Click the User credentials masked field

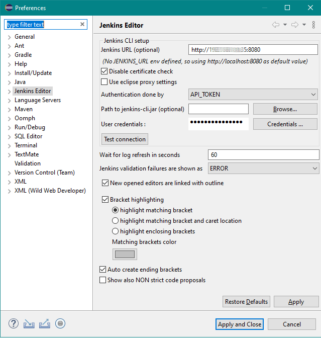[219, 124]
